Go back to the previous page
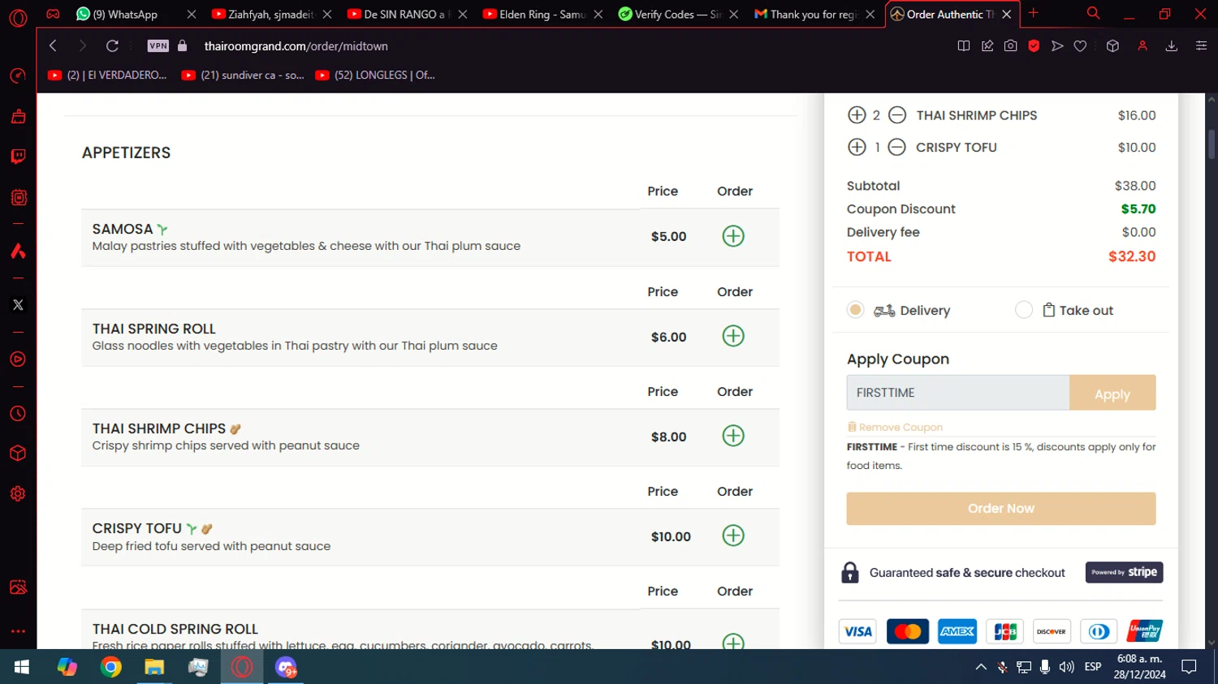 (x=53, y=46)
